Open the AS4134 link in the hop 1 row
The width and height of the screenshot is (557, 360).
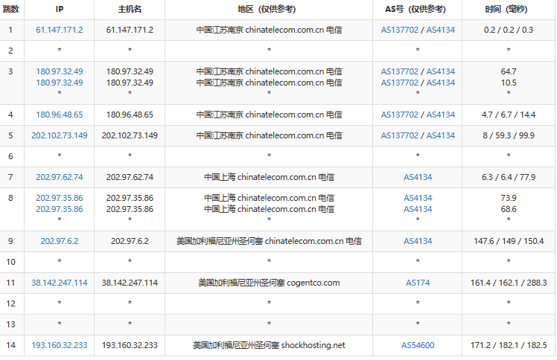tap(441, 30)
